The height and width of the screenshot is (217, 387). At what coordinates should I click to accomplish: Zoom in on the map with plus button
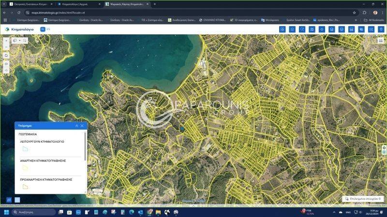[6, 41]
